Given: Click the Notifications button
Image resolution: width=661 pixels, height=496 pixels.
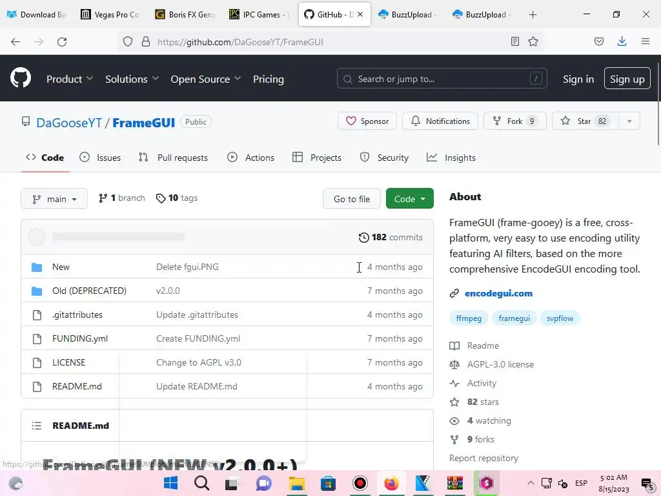Looking at the screenshot, I should pos(440,121).
